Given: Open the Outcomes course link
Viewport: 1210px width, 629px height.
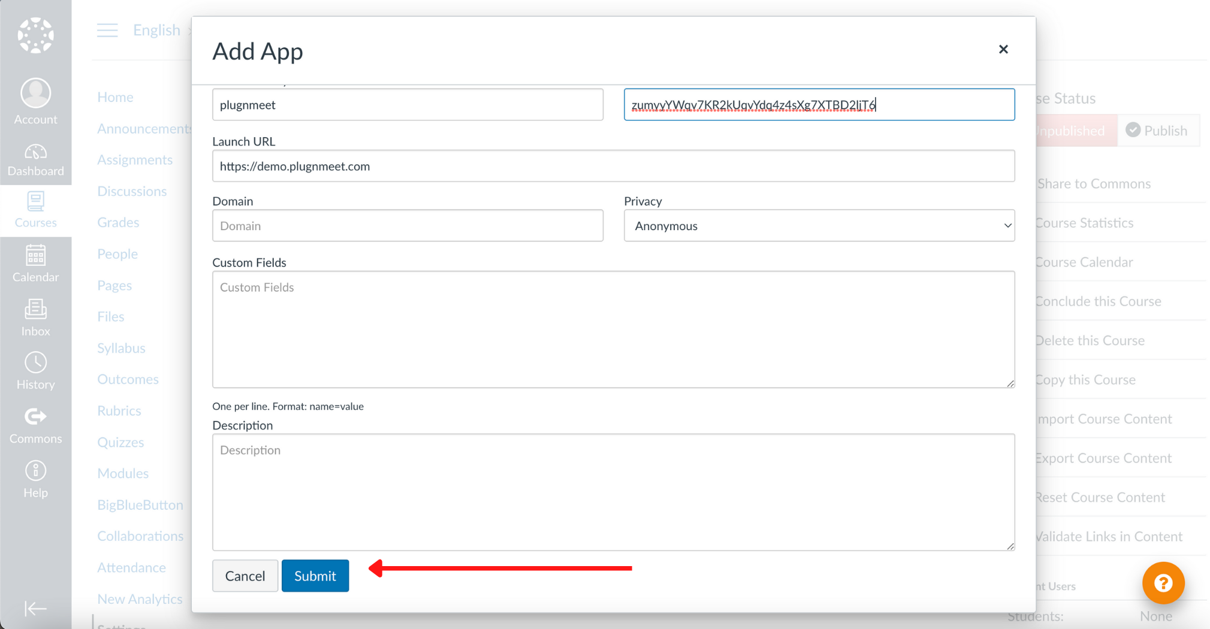Looking at the screenshot, I should (128, 379).
